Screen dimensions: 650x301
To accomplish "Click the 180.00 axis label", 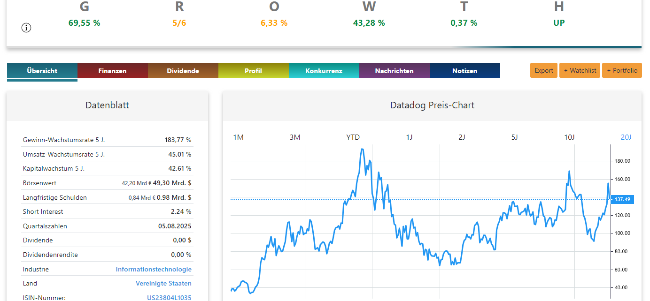I will 622,161.
